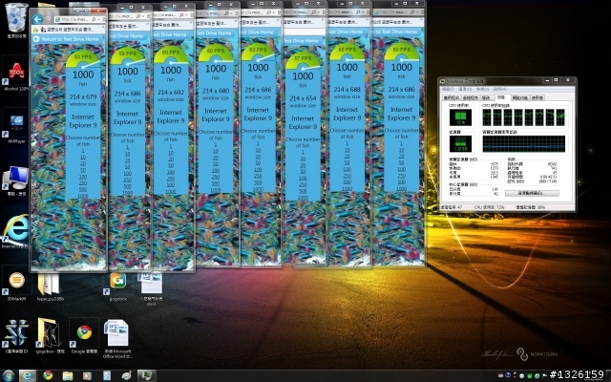611x382 pixels.
Task: Click the address bar search magnifier in the 214 x 679 window
Action: click(94, 19)
